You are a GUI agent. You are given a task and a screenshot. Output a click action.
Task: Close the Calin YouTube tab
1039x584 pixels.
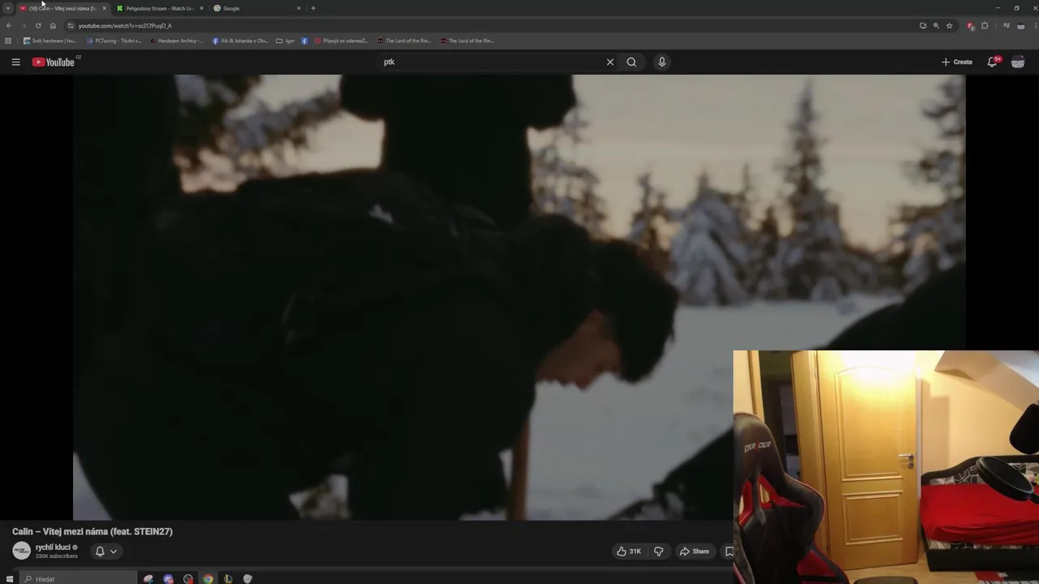coord(104,8)
